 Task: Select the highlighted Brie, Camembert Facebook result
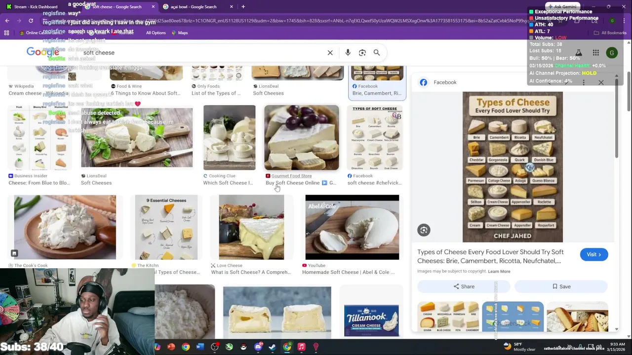point(377,83)
